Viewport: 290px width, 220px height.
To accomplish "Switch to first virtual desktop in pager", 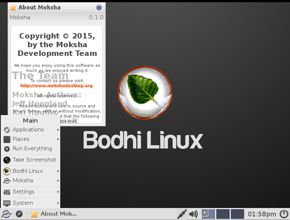I will coord(208,214).
